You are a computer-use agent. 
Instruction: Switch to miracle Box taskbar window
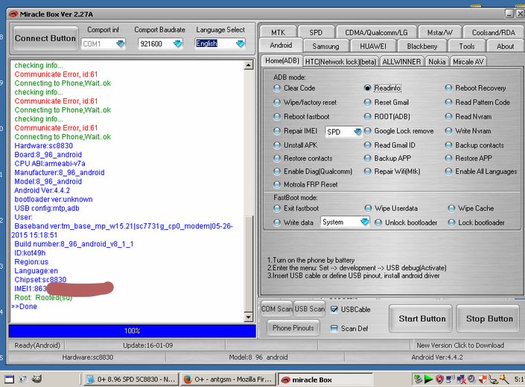point(325,380)
